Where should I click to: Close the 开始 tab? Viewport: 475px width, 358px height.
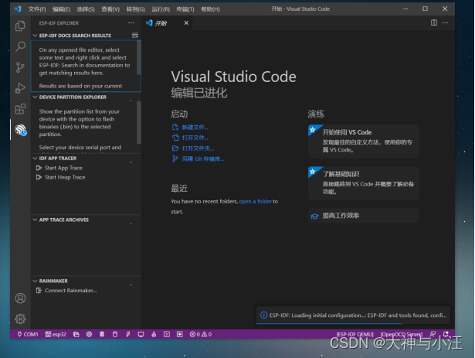click(x=186, y=22)
